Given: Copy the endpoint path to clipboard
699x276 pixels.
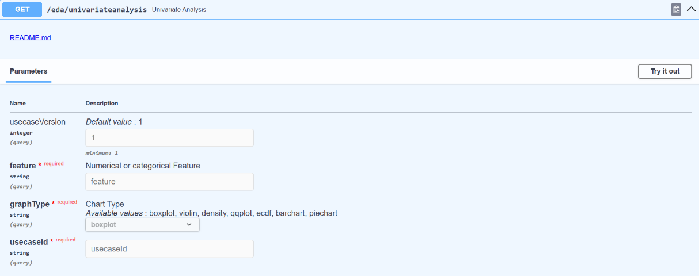Looking at the screenshot, I should tap(676, 9).
